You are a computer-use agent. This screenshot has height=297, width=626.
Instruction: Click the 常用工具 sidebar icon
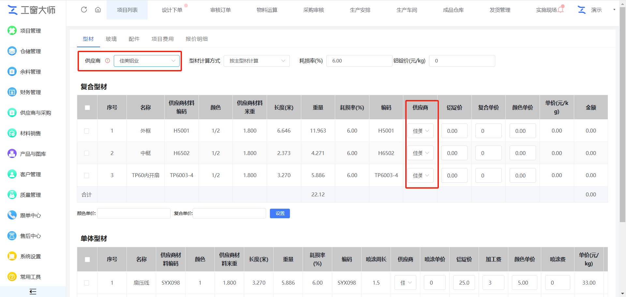click(12, 277)
